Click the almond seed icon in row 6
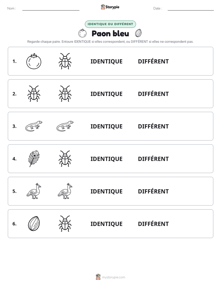This screenshot has width=221, height=286. click(34, 223)
